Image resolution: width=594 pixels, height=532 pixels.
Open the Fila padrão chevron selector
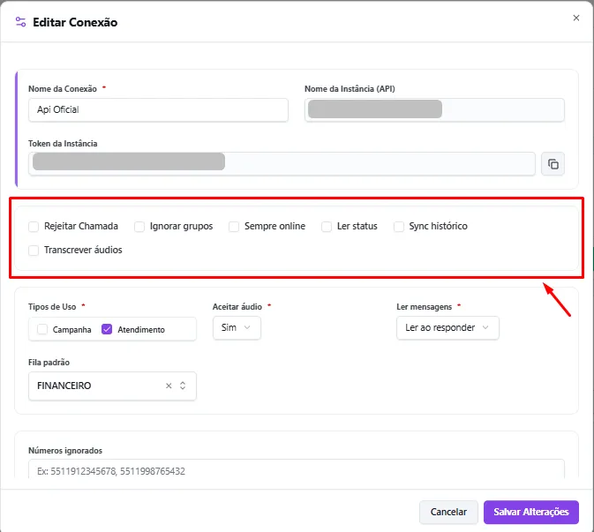coord(183,386)
